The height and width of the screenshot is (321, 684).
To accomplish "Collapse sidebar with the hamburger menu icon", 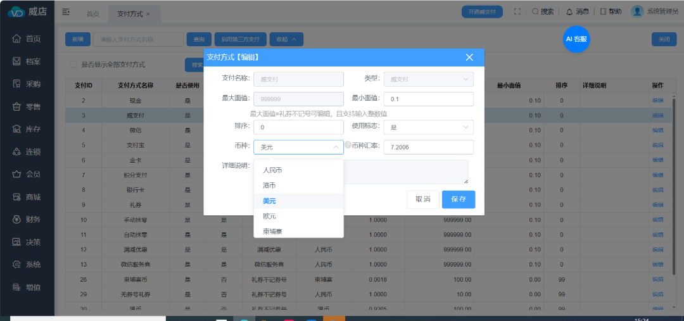I will 66,11.
